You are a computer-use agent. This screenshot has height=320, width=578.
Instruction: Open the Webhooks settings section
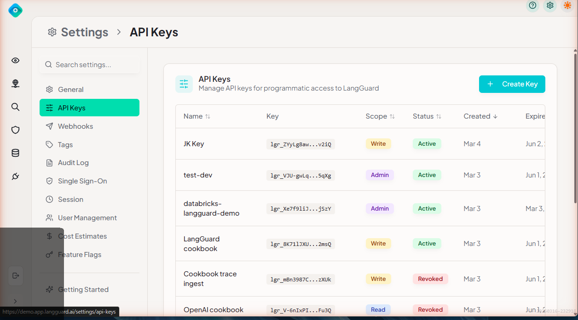pyautogui.click(x=75, y=126)
